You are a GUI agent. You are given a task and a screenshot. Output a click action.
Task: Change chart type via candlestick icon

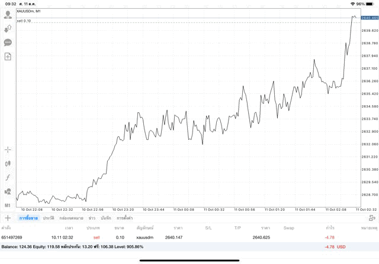pos(8,164)
